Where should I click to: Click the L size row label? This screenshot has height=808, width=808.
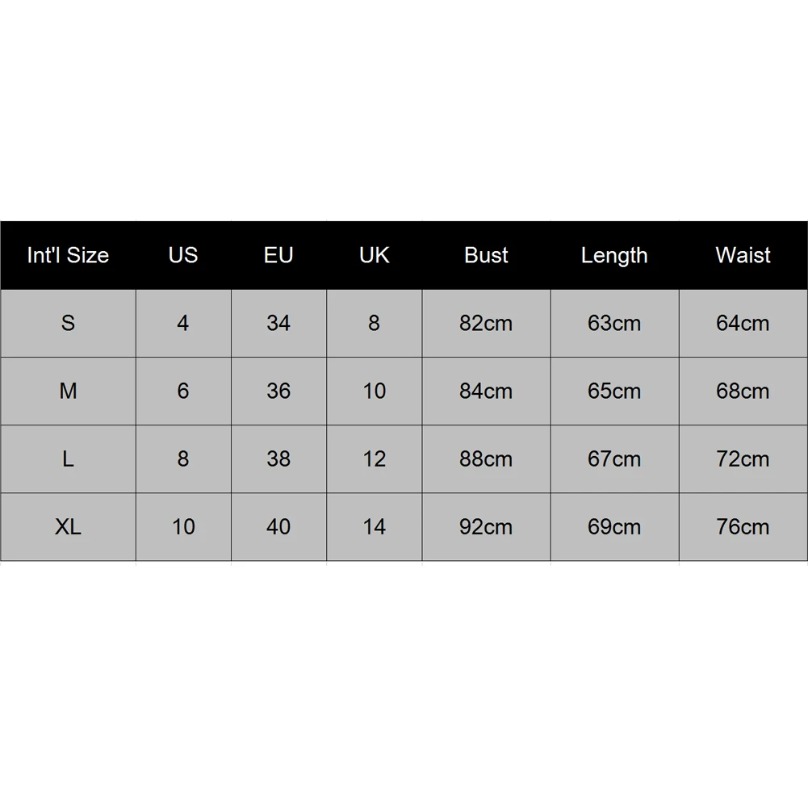[68, 458]
